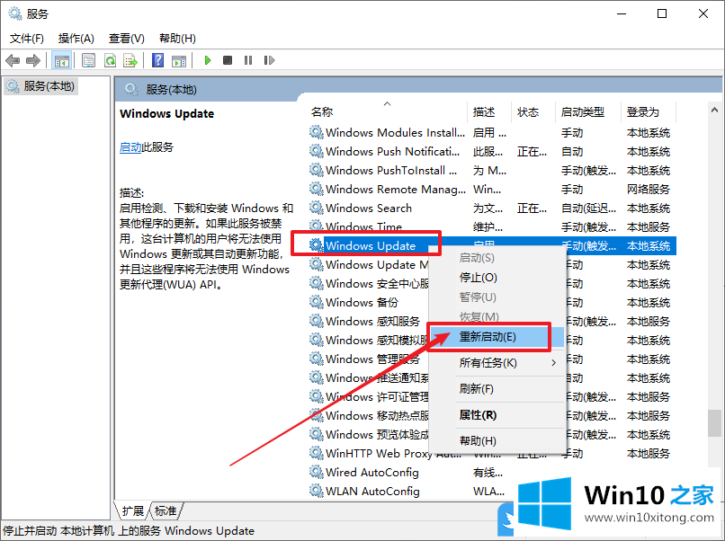Choose 帮助(H) in the context menu
Screen dimensions: 725x541
[497, 441]
